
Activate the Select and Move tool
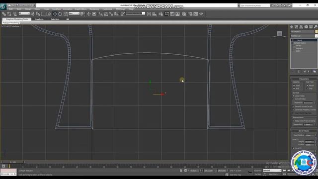tap(55, 14)
